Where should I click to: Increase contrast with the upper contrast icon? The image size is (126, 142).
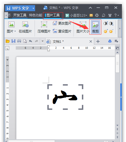(x=106, y=23)
